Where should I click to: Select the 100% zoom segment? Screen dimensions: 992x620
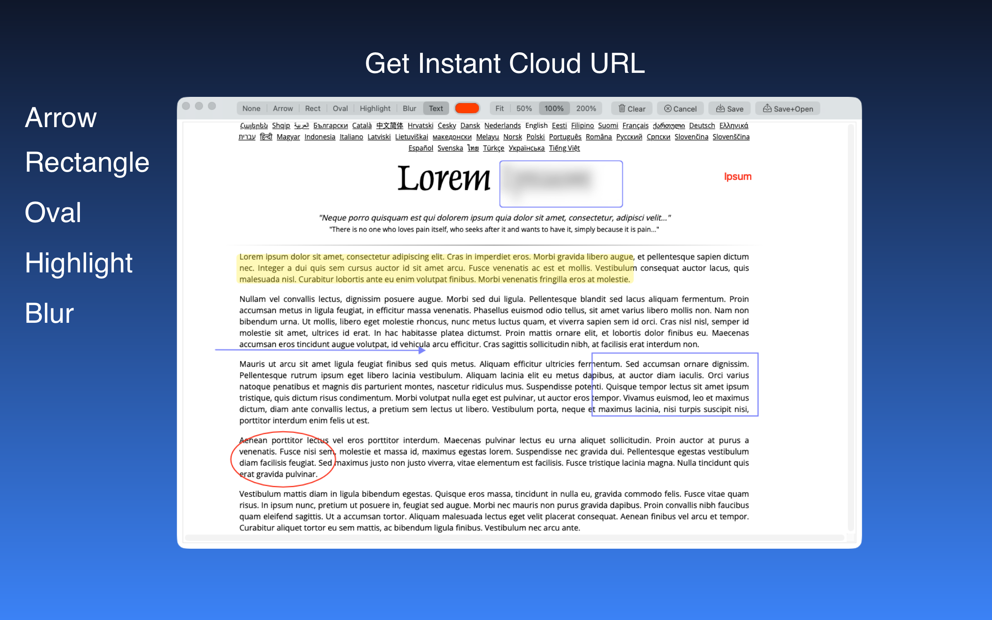(554, 108)
